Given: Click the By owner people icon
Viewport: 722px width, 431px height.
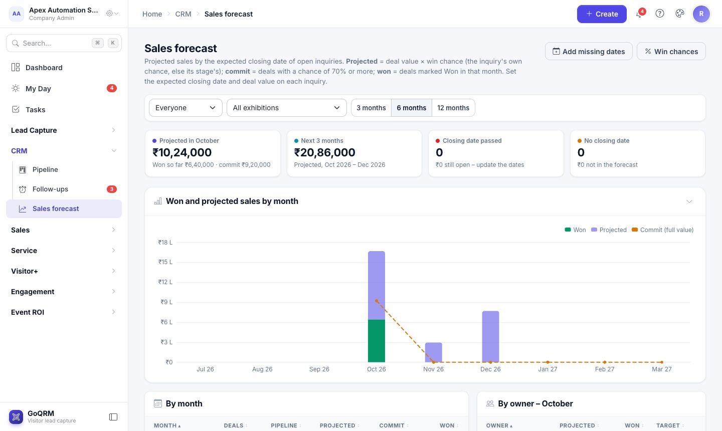Looking at the screenshot, I should 490,403.
